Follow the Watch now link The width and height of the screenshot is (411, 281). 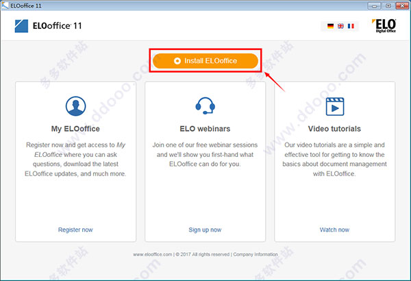(x=334, y=230)
